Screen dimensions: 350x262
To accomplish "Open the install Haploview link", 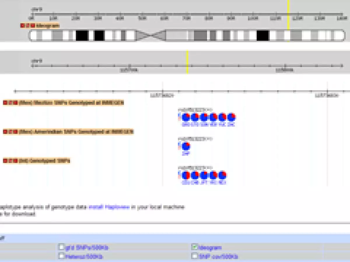I will (x=109, y=207).
